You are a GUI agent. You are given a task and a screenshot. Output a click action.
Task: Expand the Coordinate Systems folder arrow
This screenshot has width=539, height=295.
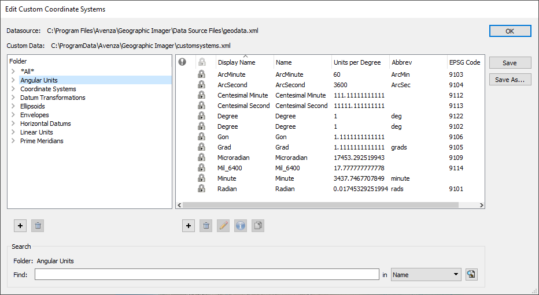[x=13, y=89]
